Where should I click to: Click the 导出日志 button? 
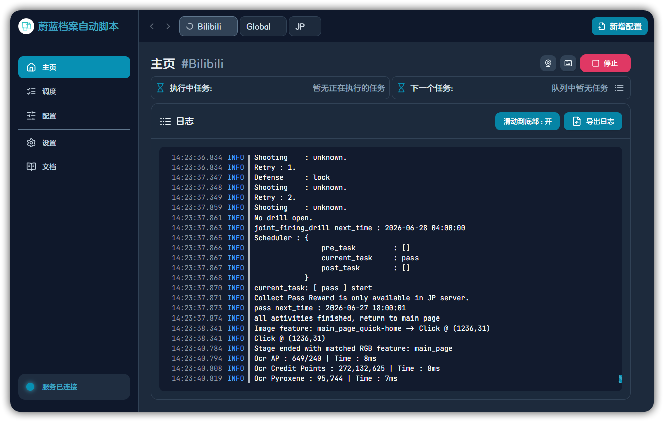tap(593, 121)
